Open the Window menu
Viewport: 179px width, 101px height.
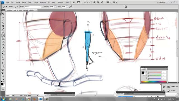(x=60, y=2)
